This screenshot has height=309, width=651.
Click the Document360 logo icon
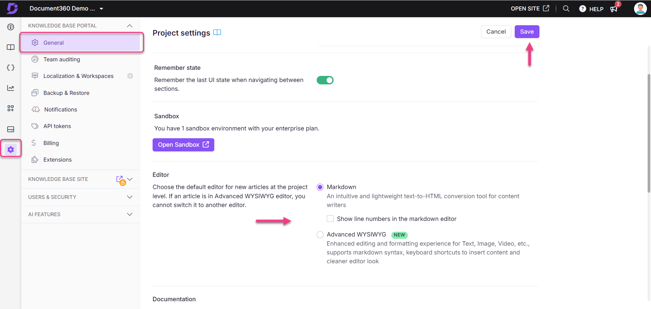click(12, 8)
